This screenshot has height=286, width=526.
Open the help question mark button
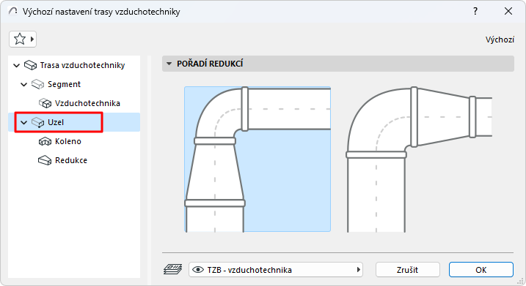(x=475, y=12)
